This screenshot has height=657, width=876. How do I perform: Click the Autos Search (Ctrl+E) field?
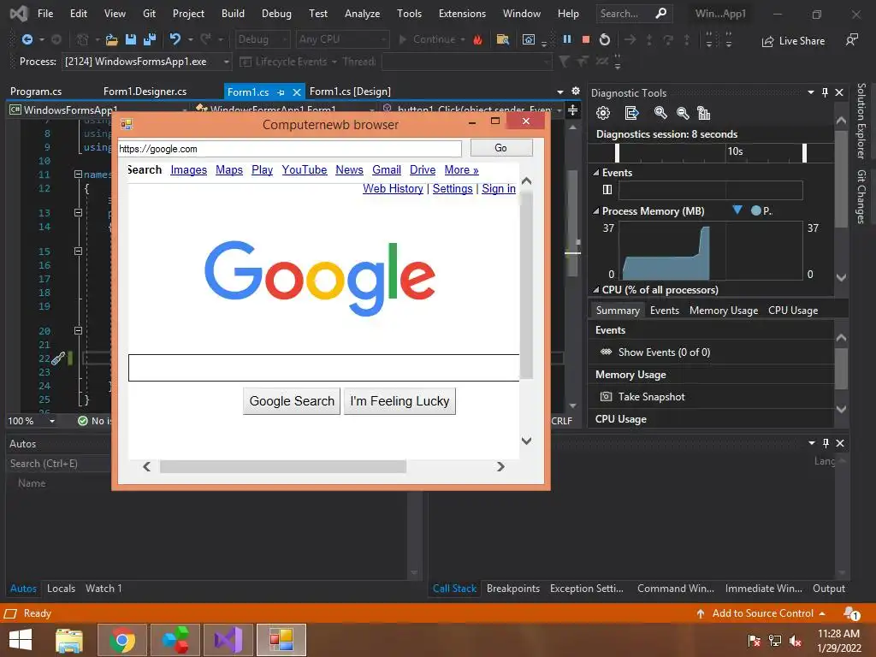point(59,464)
